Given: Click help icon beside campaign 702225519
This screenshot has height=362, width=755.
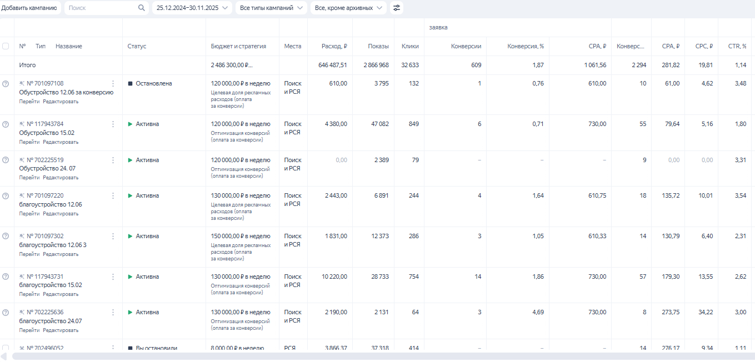Looking at the screenshot, I should (x=6, y=160).
